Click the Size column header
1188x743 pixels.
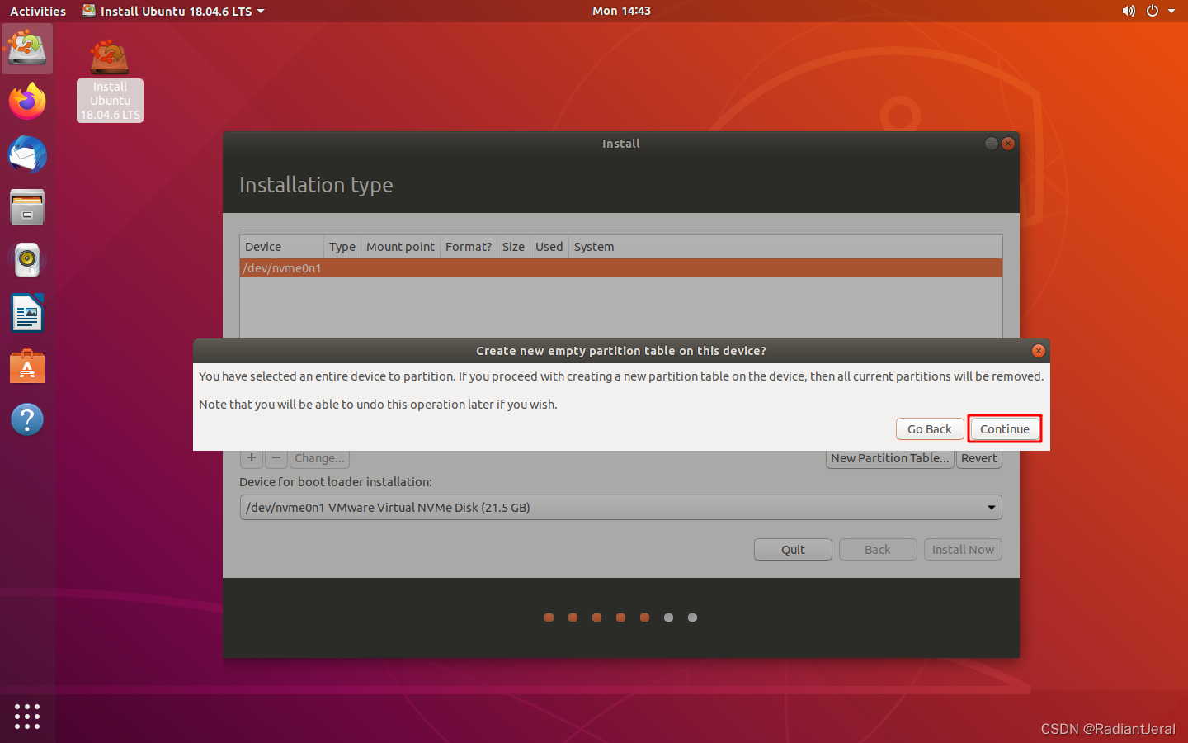pyautogui.click(x=513, y=247)
